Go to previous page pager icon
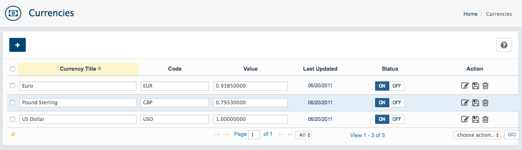This screenshot has width=522, height=150. (x=226, y=135)
